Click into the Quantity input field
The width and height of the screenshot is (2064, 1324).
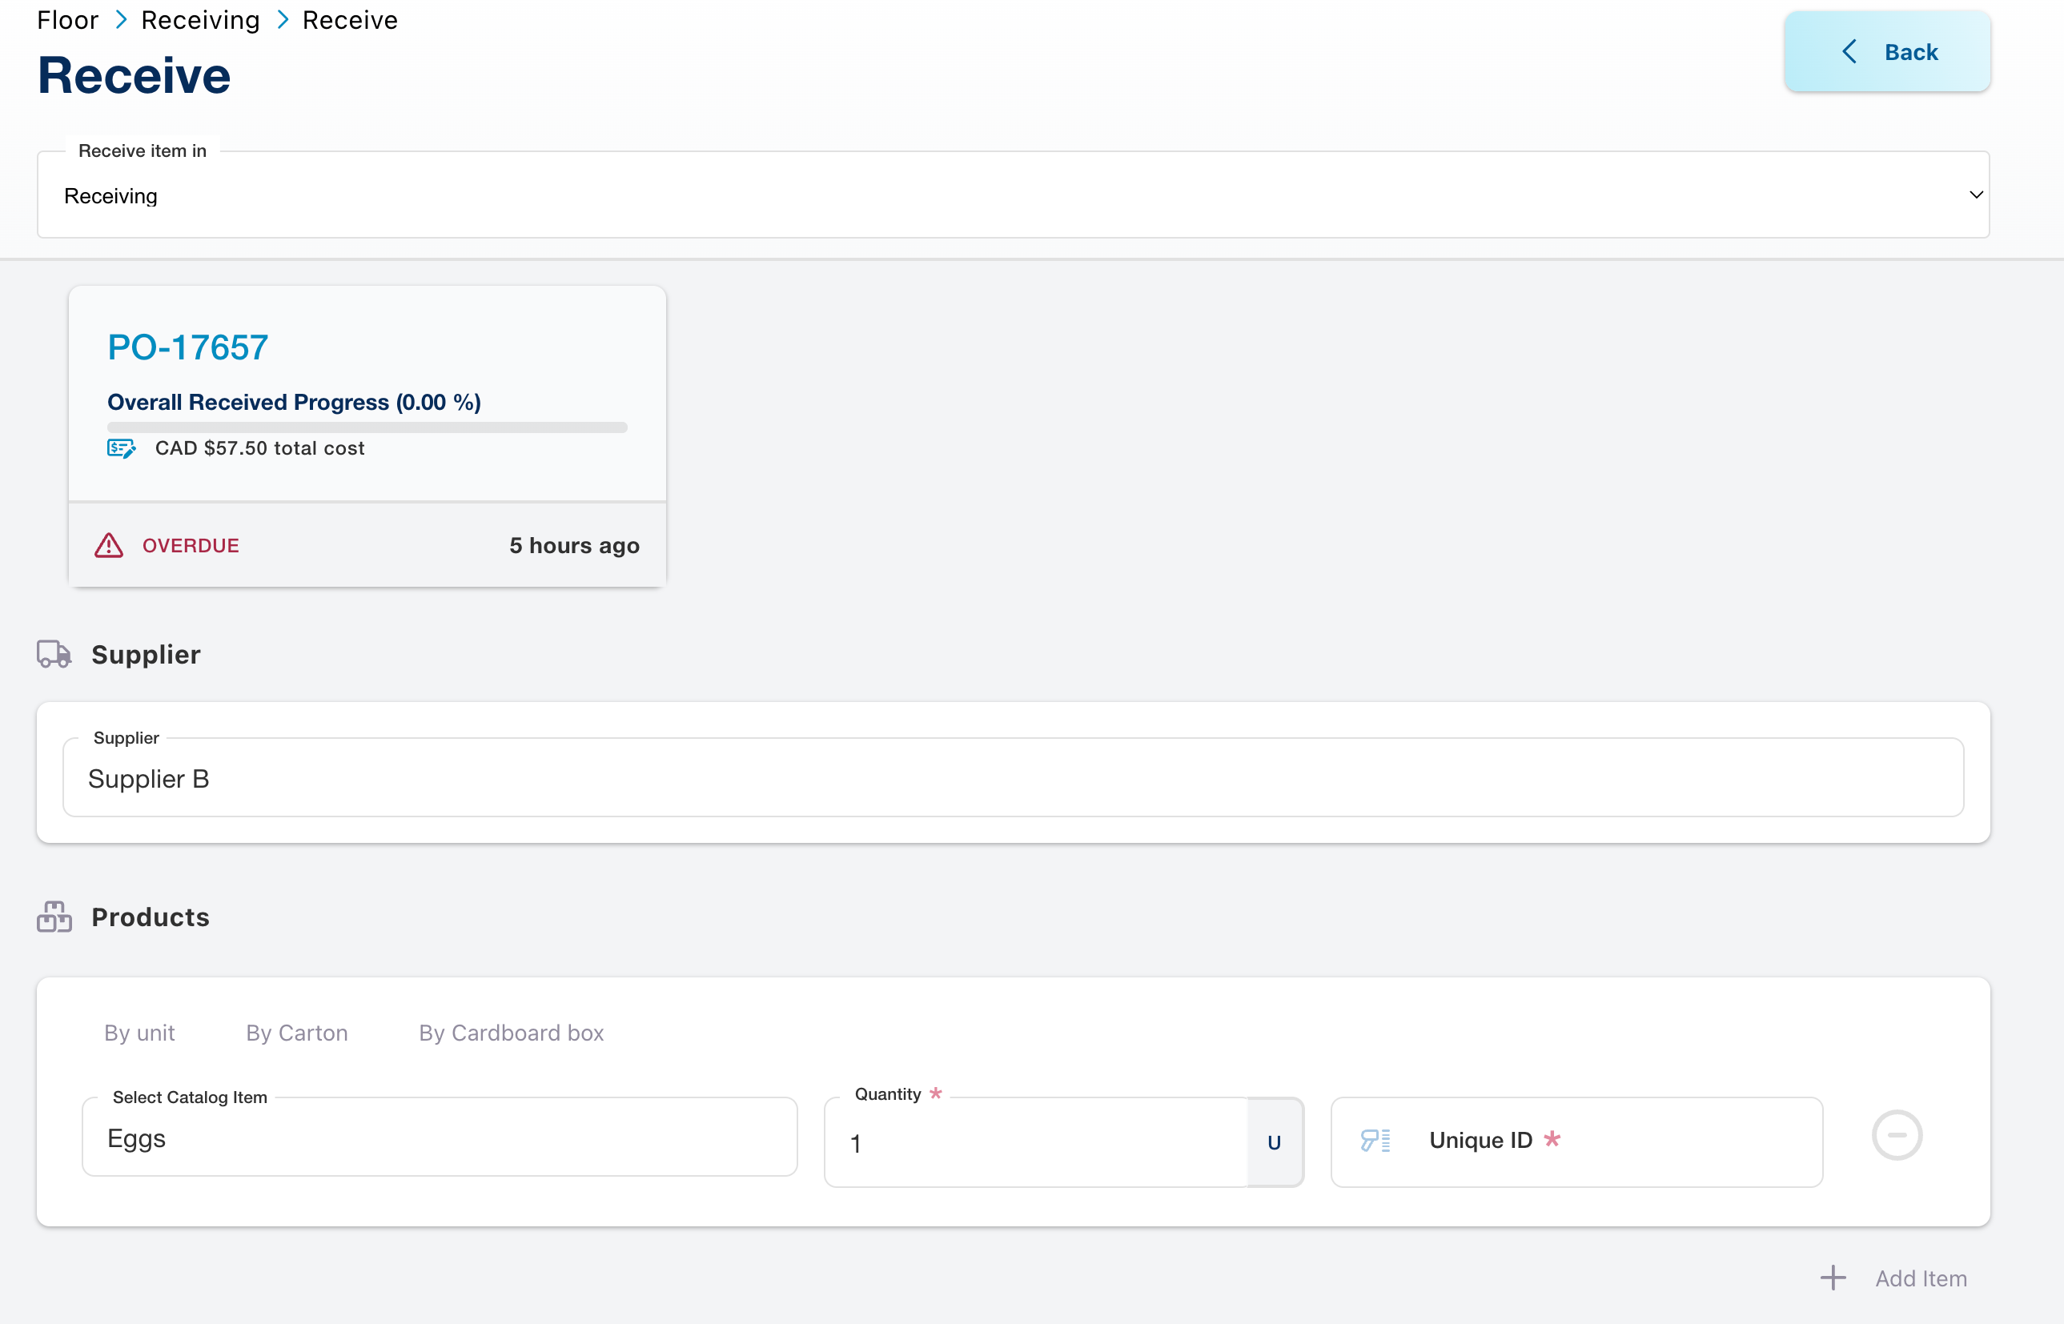(1036, 1143)
